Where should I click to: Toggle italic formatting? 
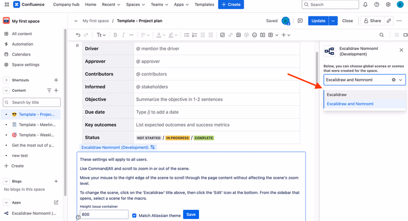pyautogui.click(x=123, y=35)
